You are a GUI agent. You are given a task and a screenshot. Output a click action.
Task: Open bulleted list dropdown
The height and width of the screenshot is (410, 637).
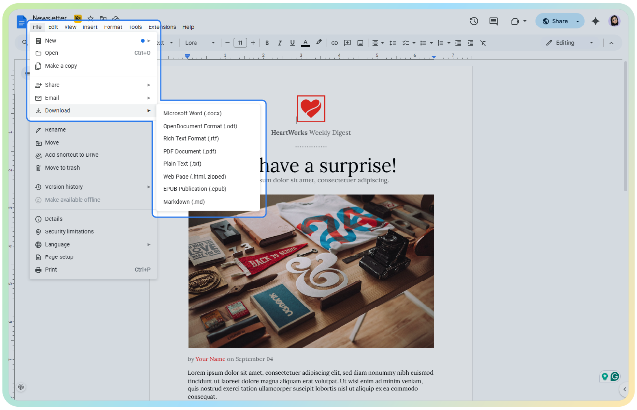point(426,43)
